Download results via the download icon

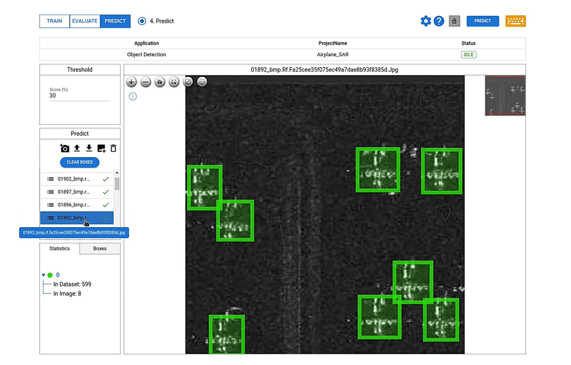click(x=89, y=148)
